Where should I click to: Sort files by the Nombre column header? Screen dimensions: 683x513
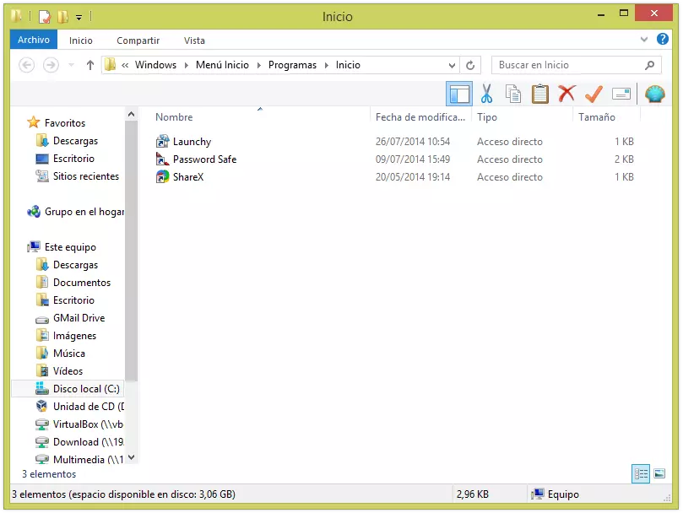(x=174, y=117)
